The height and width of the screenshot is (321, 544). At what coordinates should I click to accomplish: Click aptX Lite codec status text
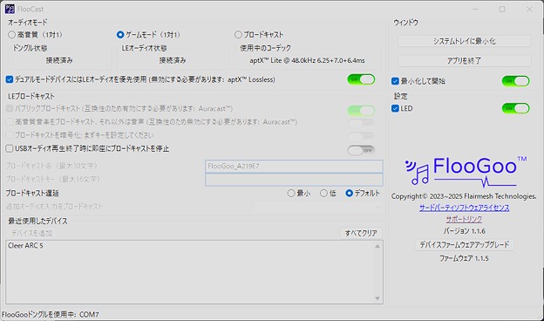coord(307,60)
